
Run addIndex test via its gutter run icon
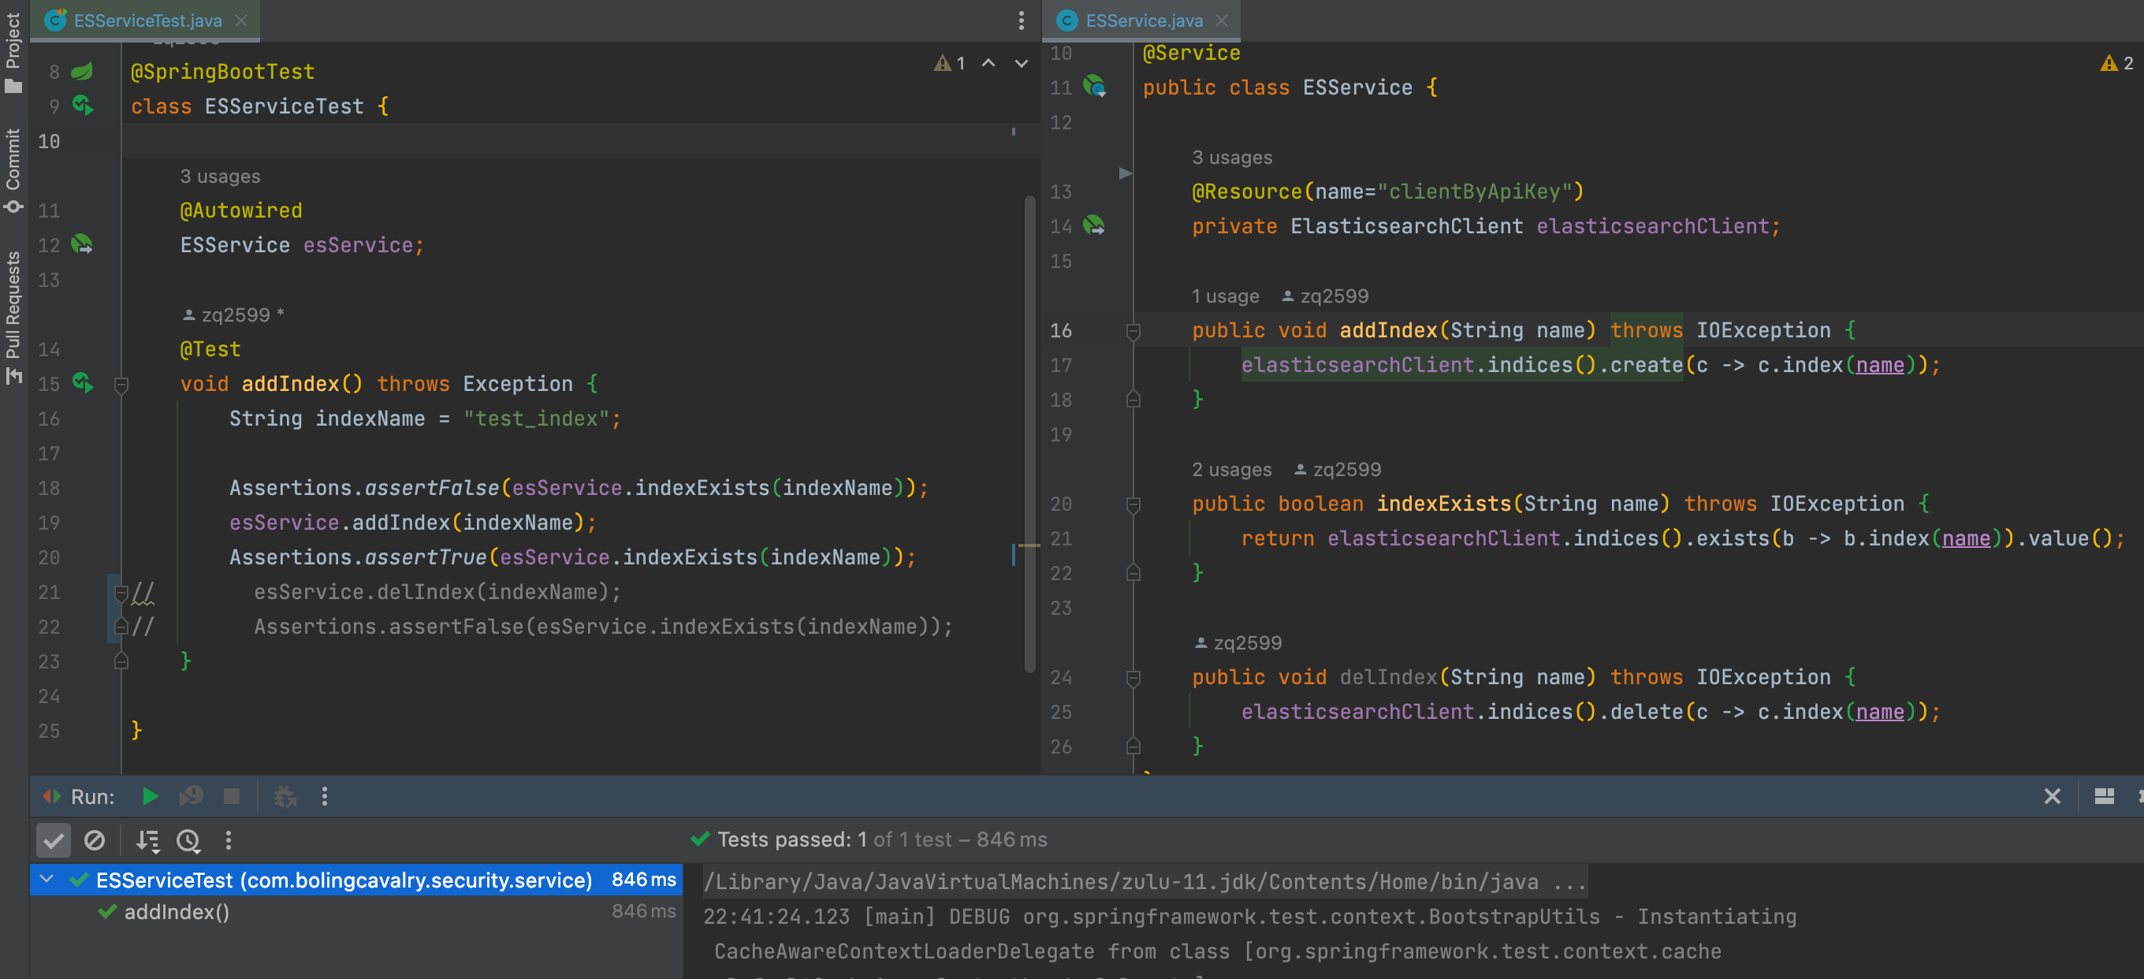(80, 383)
